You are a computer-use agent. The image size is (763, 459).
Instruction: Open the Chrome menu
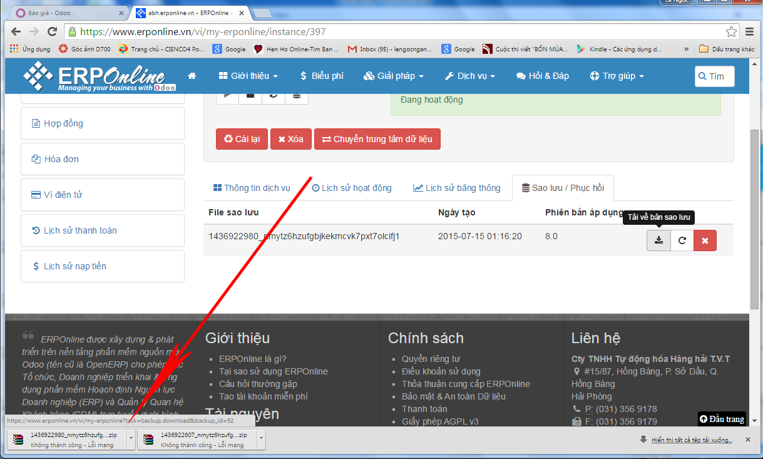[x=750, y=31]
